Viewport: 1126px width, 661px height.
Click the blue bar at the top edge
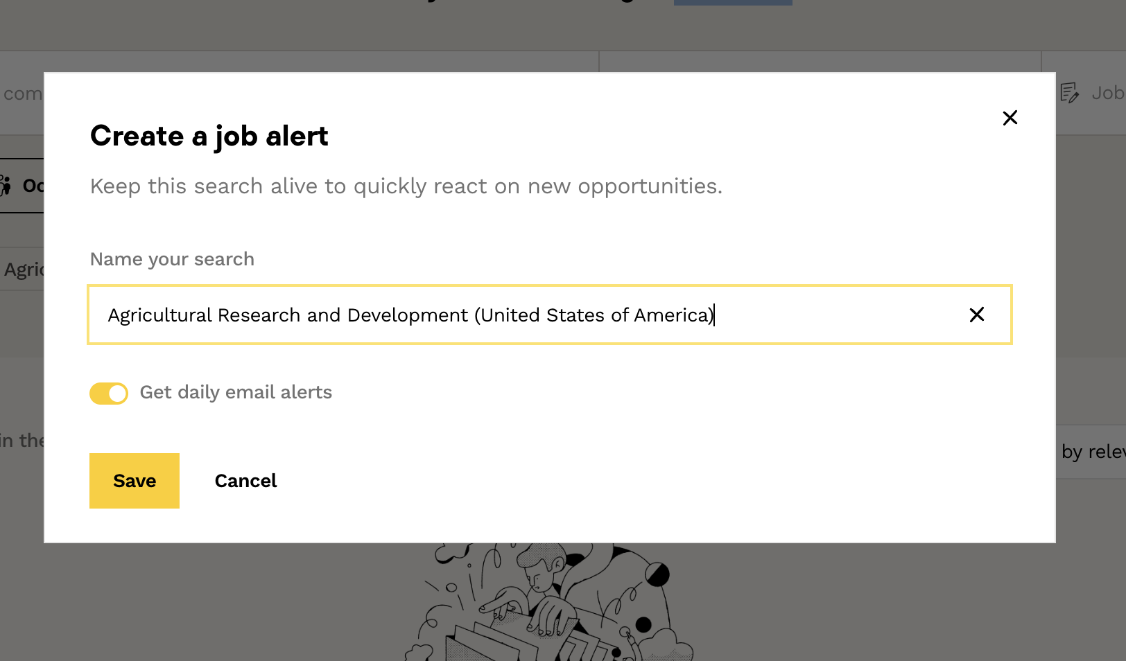click(x=732, y=2)
